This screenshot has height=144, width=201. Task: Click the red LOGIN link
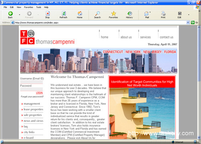(39, 93)
